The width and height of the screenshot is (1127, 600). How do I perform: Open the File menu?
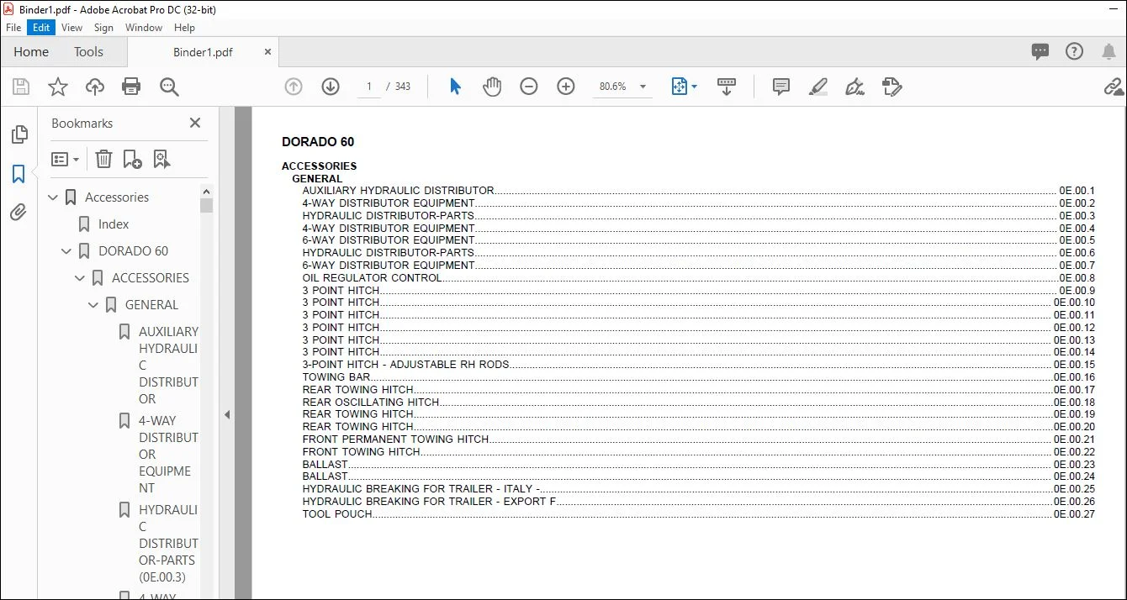(x=13, y=28)
